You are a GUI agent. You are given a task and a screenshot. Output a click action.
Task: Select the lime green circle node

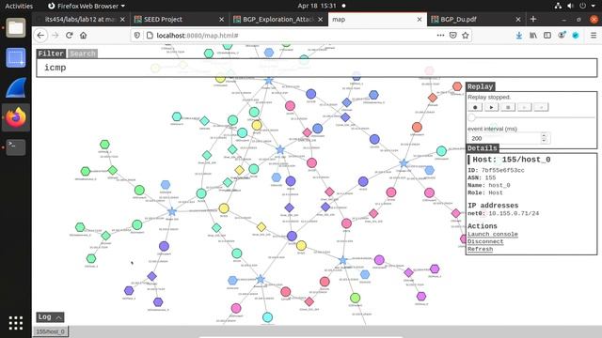point(356,298)
